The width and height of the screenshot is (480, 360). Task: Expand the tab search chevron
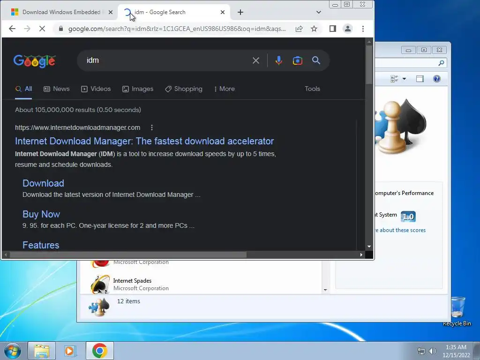click(319, 12)
